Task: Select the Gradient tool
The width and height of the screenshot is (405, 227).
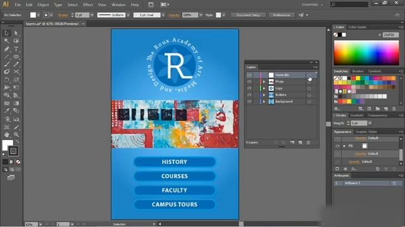Action: tap(16, 103)
